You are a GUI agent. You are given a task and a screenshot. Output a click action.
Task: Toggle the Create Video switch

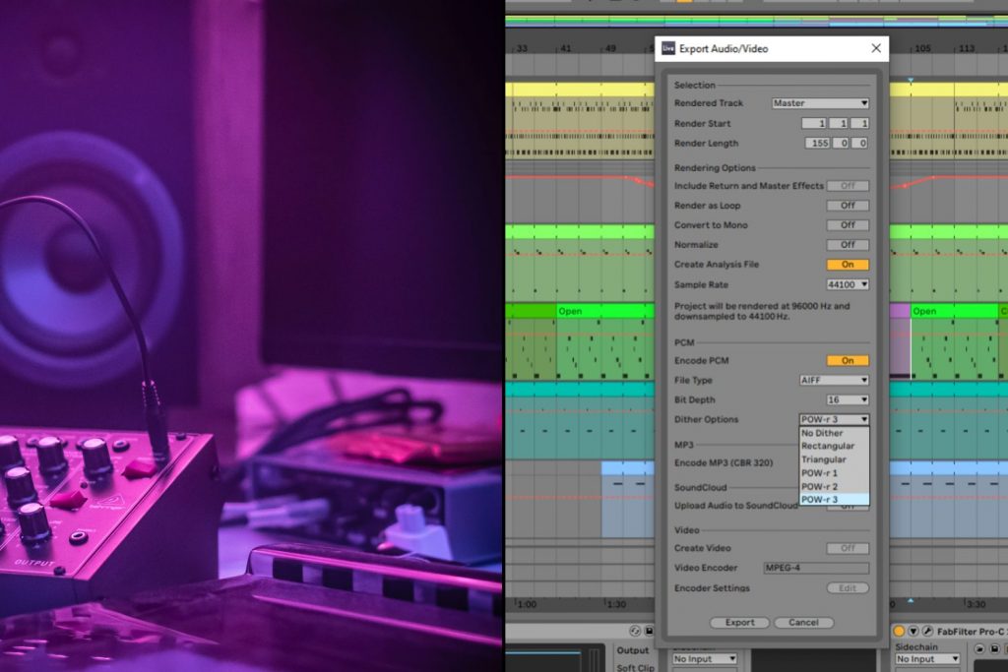pyautogui.click(x=848, y=548)
